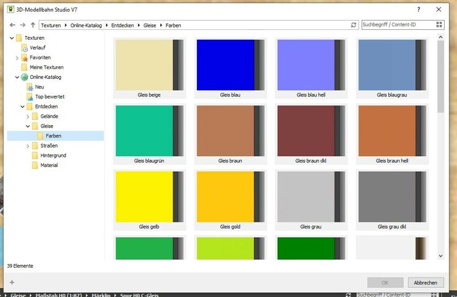The height and width of the screenshot is (297, 457).
Task: Click the Suchbegriff search field
Action: (396, 25)
